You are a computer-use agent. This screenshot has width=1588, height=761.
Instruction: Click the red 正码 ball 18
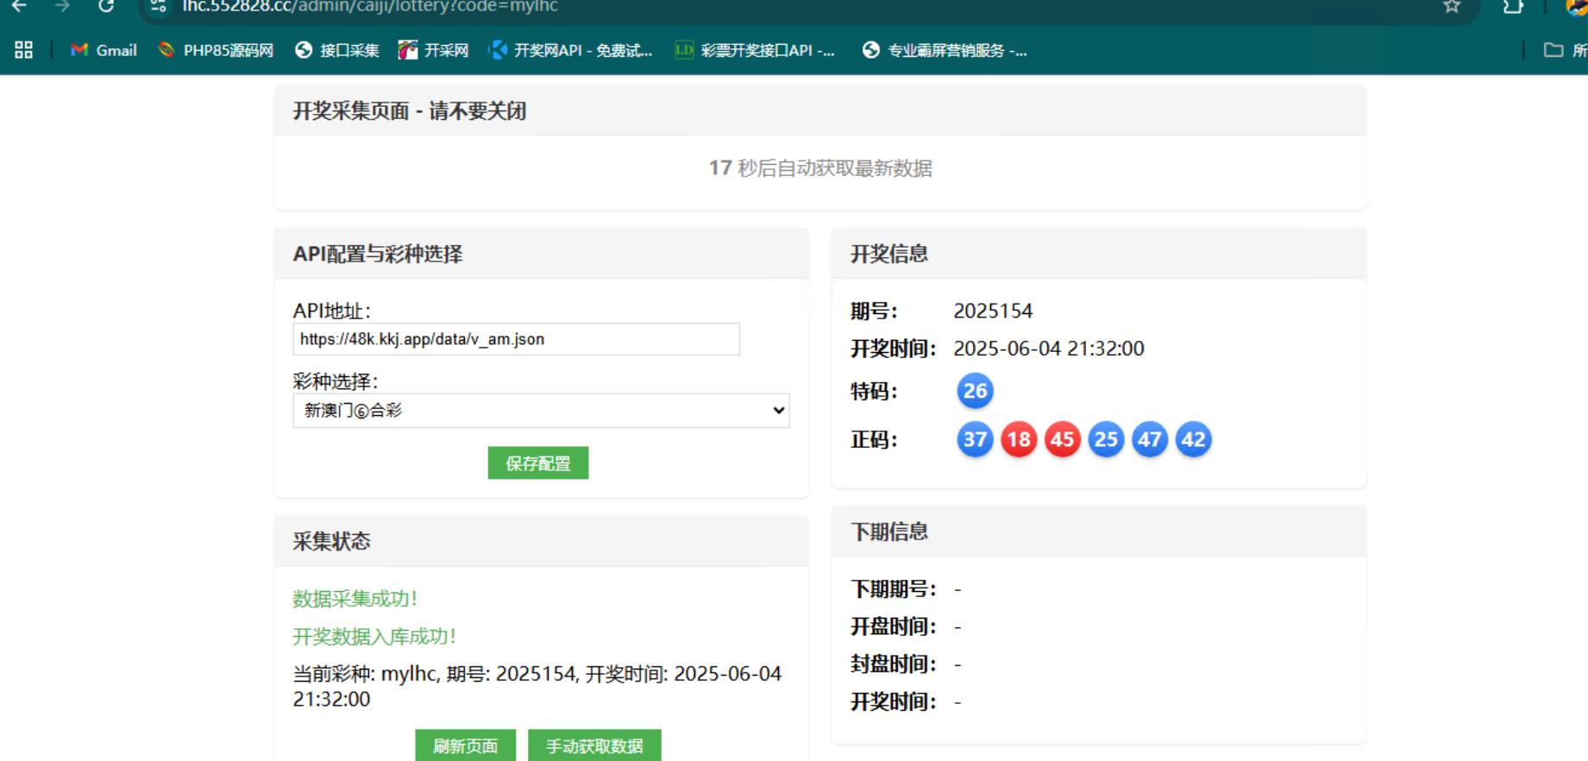1019,439
